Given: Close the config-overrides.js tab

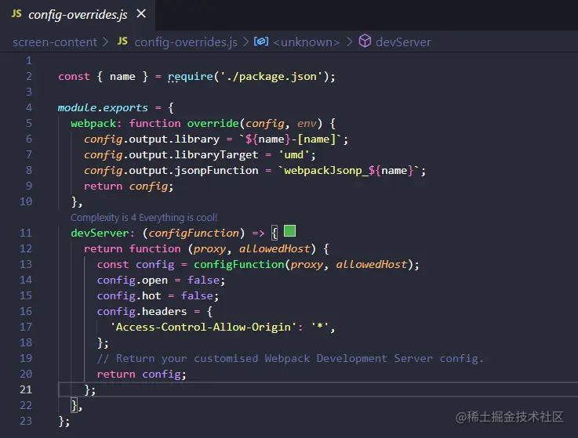Looking at the screenshot, I should coord(141,14).
